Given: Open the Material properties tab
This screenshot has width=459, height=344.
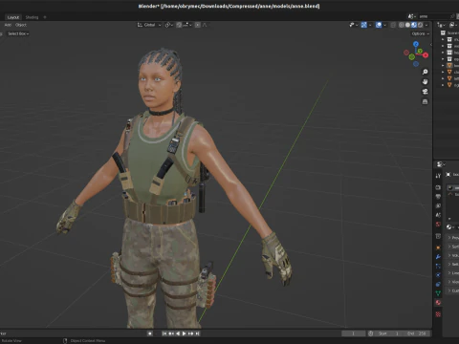Looking at the screenshot, I should pos(438,303).
